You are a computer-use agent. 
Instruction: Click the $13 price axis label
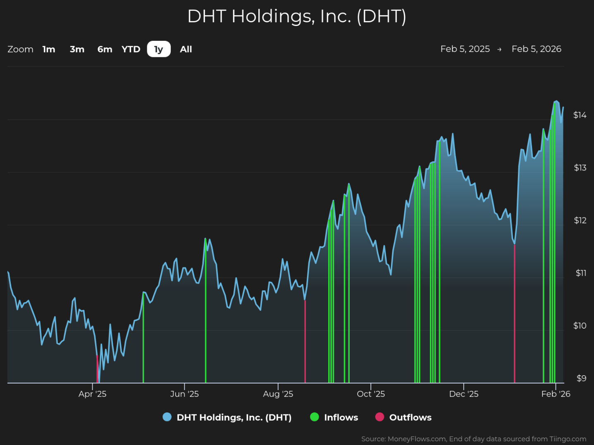(x=580, y=168)
